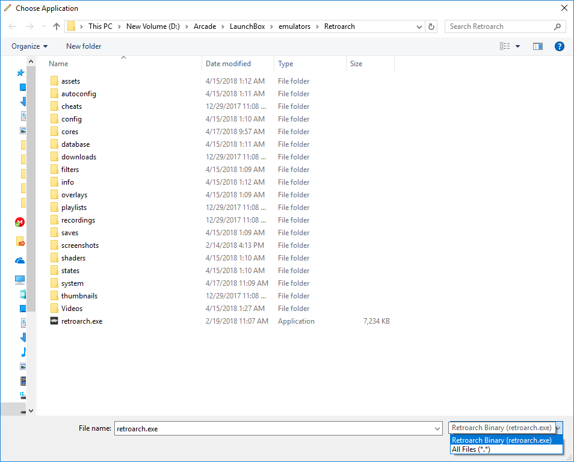Click the retroarch.exe application icon
This screenshot has width=574, height=462.
click(54, 321)
